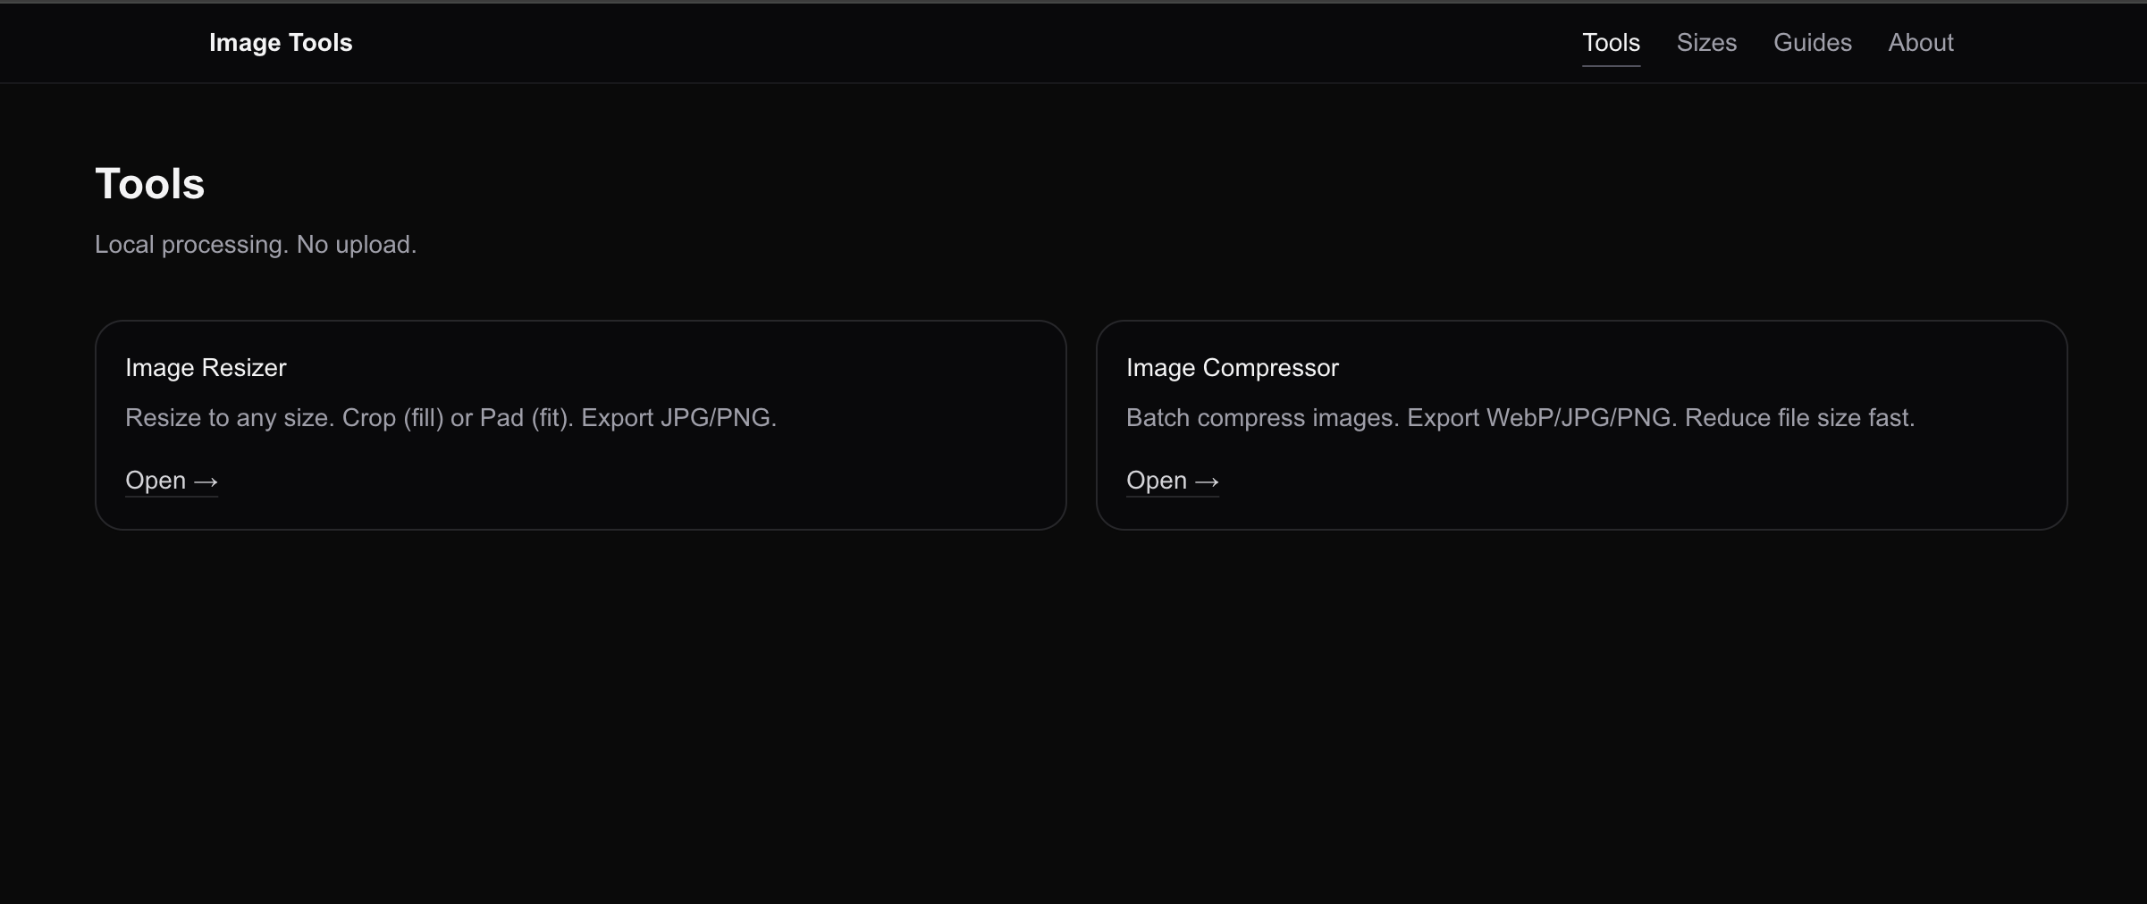Click the Open link under Image Resizer
Image resolution: width=2147 pixels, height=904 pixels.
(156, 481)
